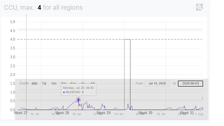Select the 7d zoom range
The image size is (224, 126).
[44, 84]
